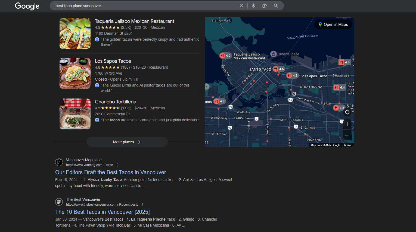Select the Los Sapos Tacos 4.9 map pin
Screen dimensions: 416x232
[x=292, y=75]
